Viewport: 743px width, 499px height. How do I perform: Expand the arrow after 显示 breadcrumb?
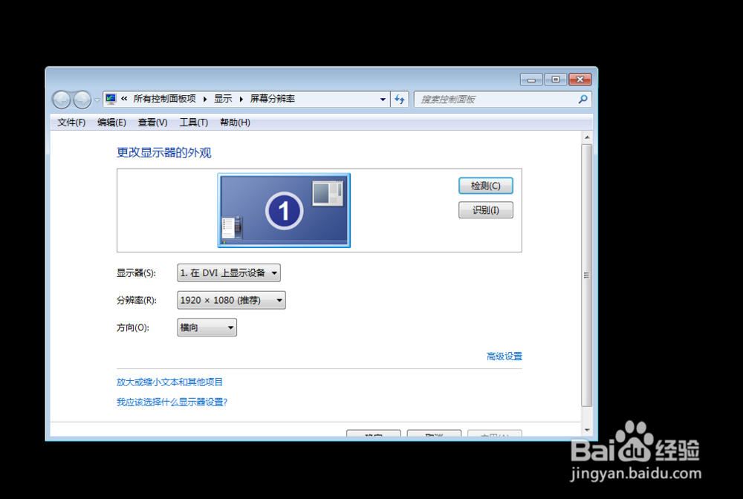point(241,99)
